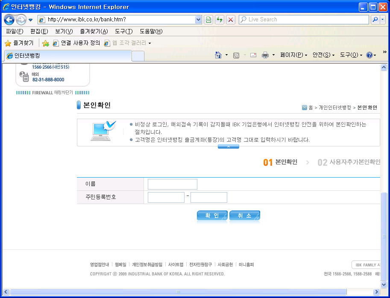Open the 연결 사용자 정의 favorite link
Viewport: 390px width, 298px height.
76,43
